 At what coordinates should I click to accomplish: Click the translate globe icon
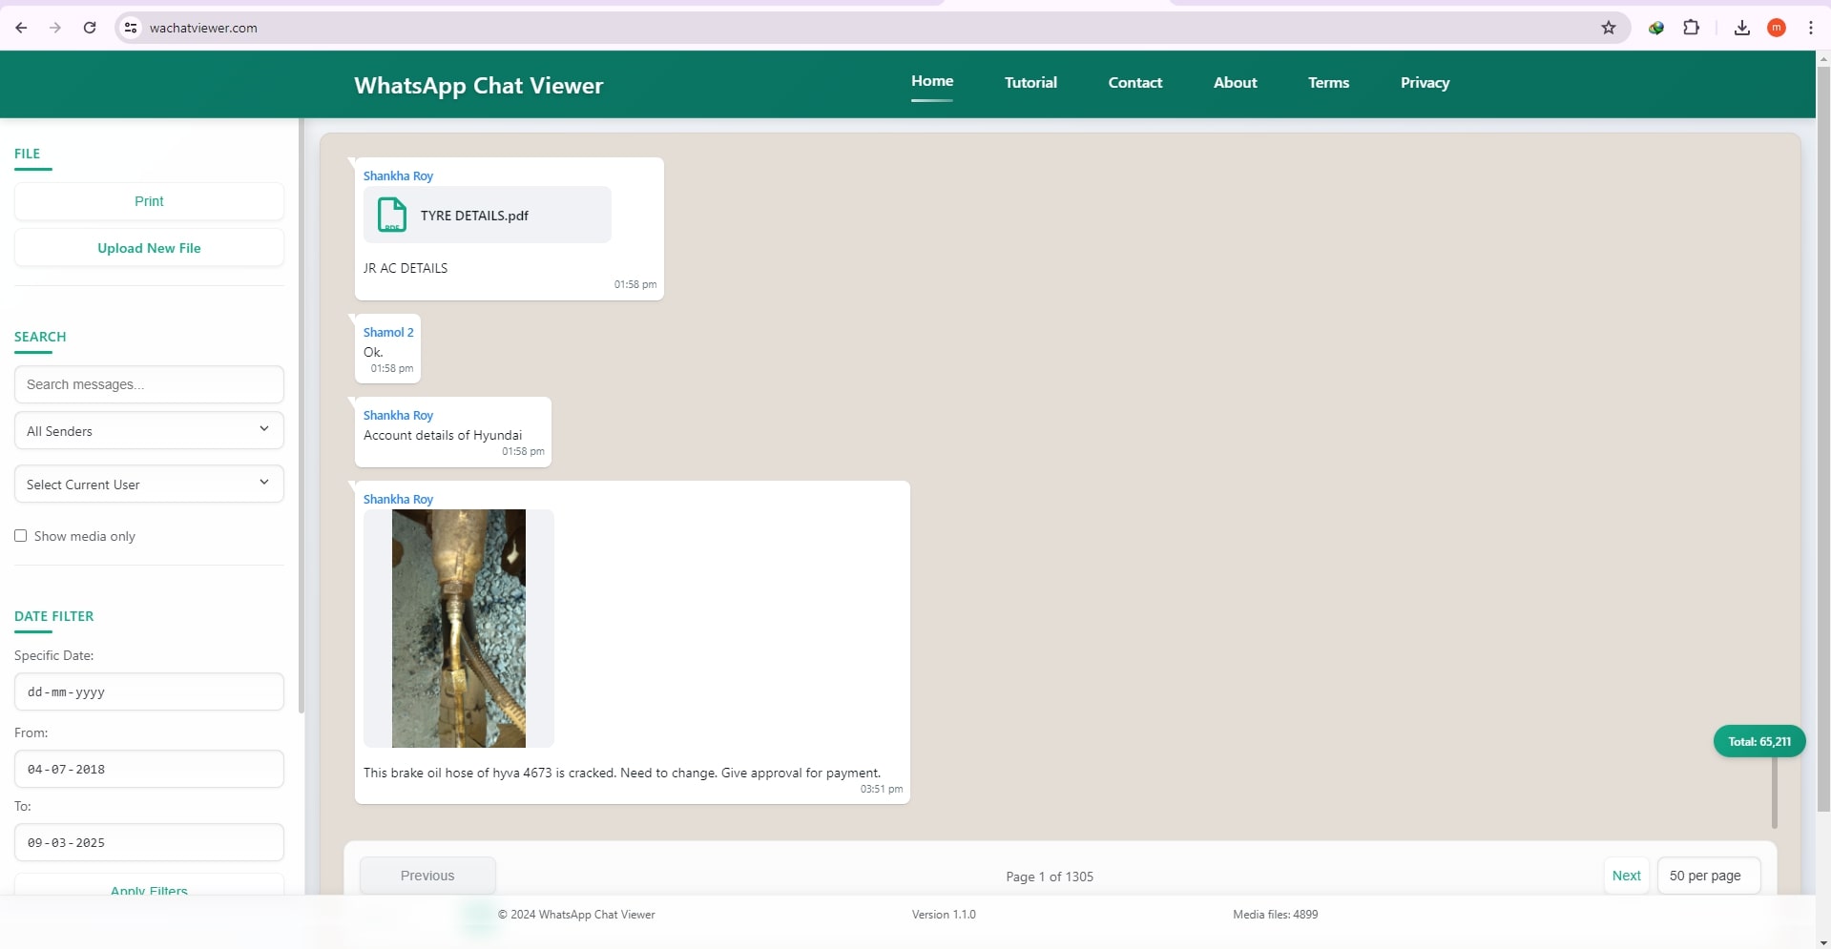[x=1655, y=28]
